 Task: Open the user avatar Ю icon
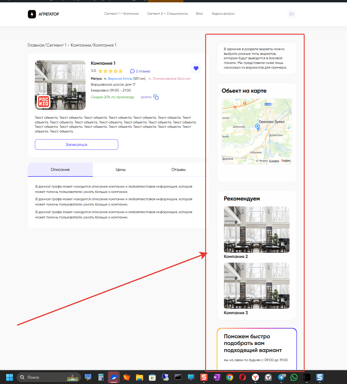pyautogui.click(x=291, y=14)
